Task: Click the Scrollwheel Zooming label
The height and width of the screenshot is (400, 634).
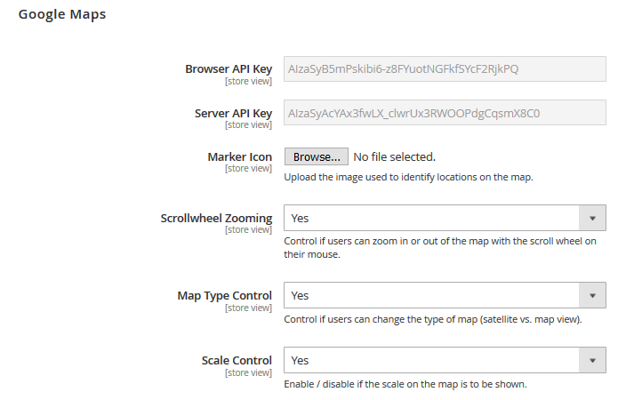Action: (216, 218)
